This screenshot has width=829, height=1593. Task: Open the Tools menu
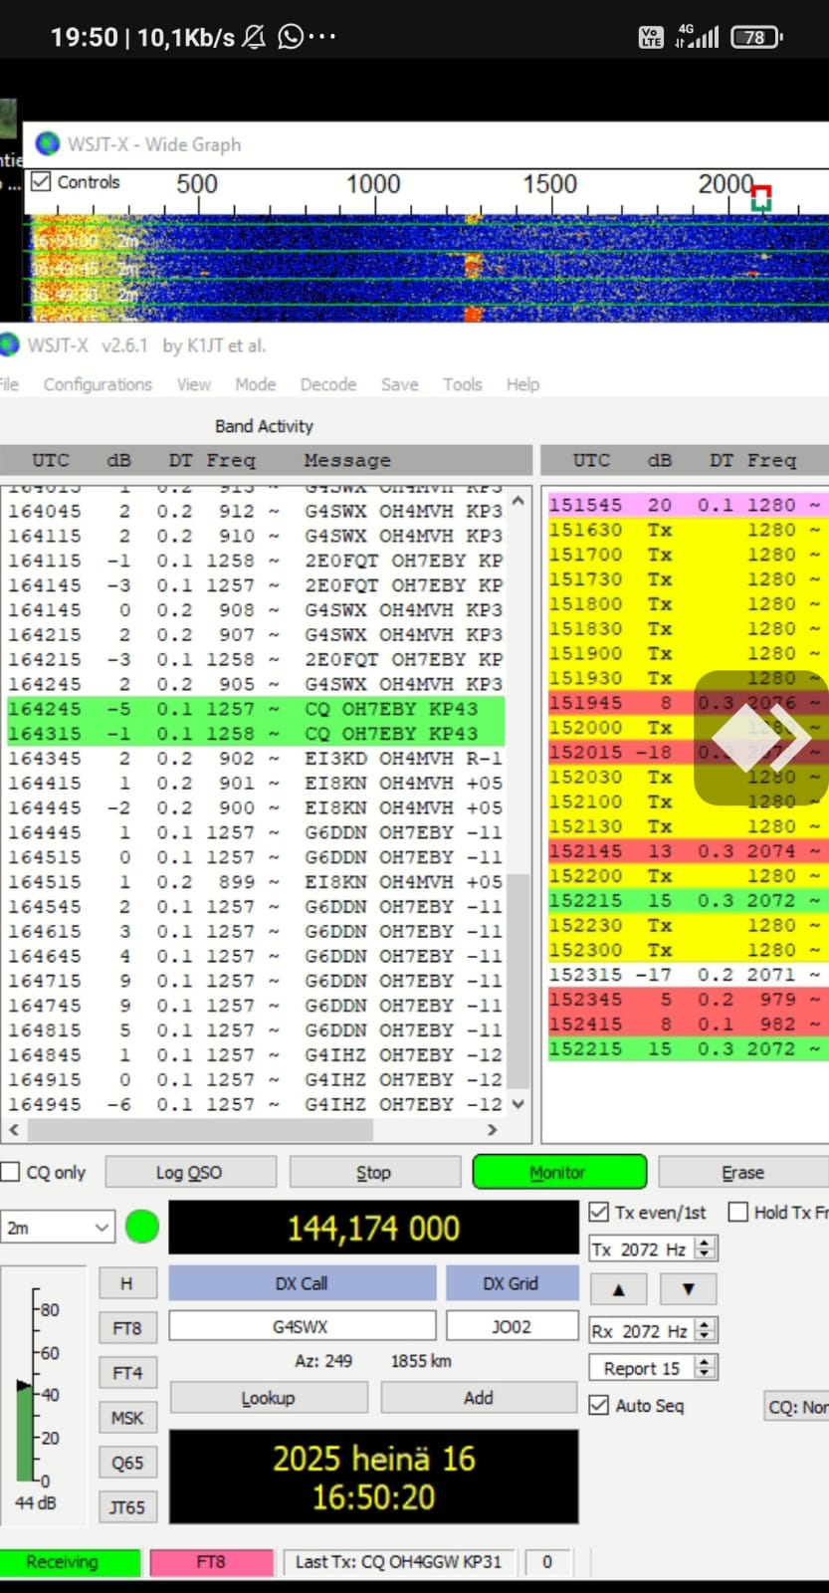463,384
